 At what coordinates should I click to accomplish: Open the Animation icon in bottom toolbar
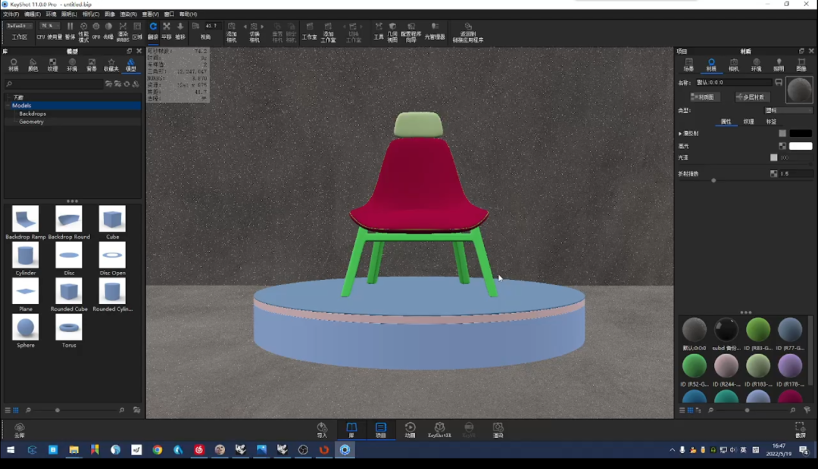tap(410, 430)
